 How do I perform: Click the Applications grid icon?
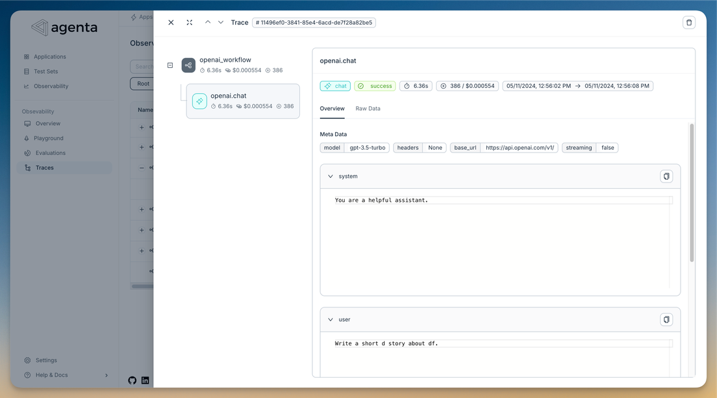click(27, 57)
